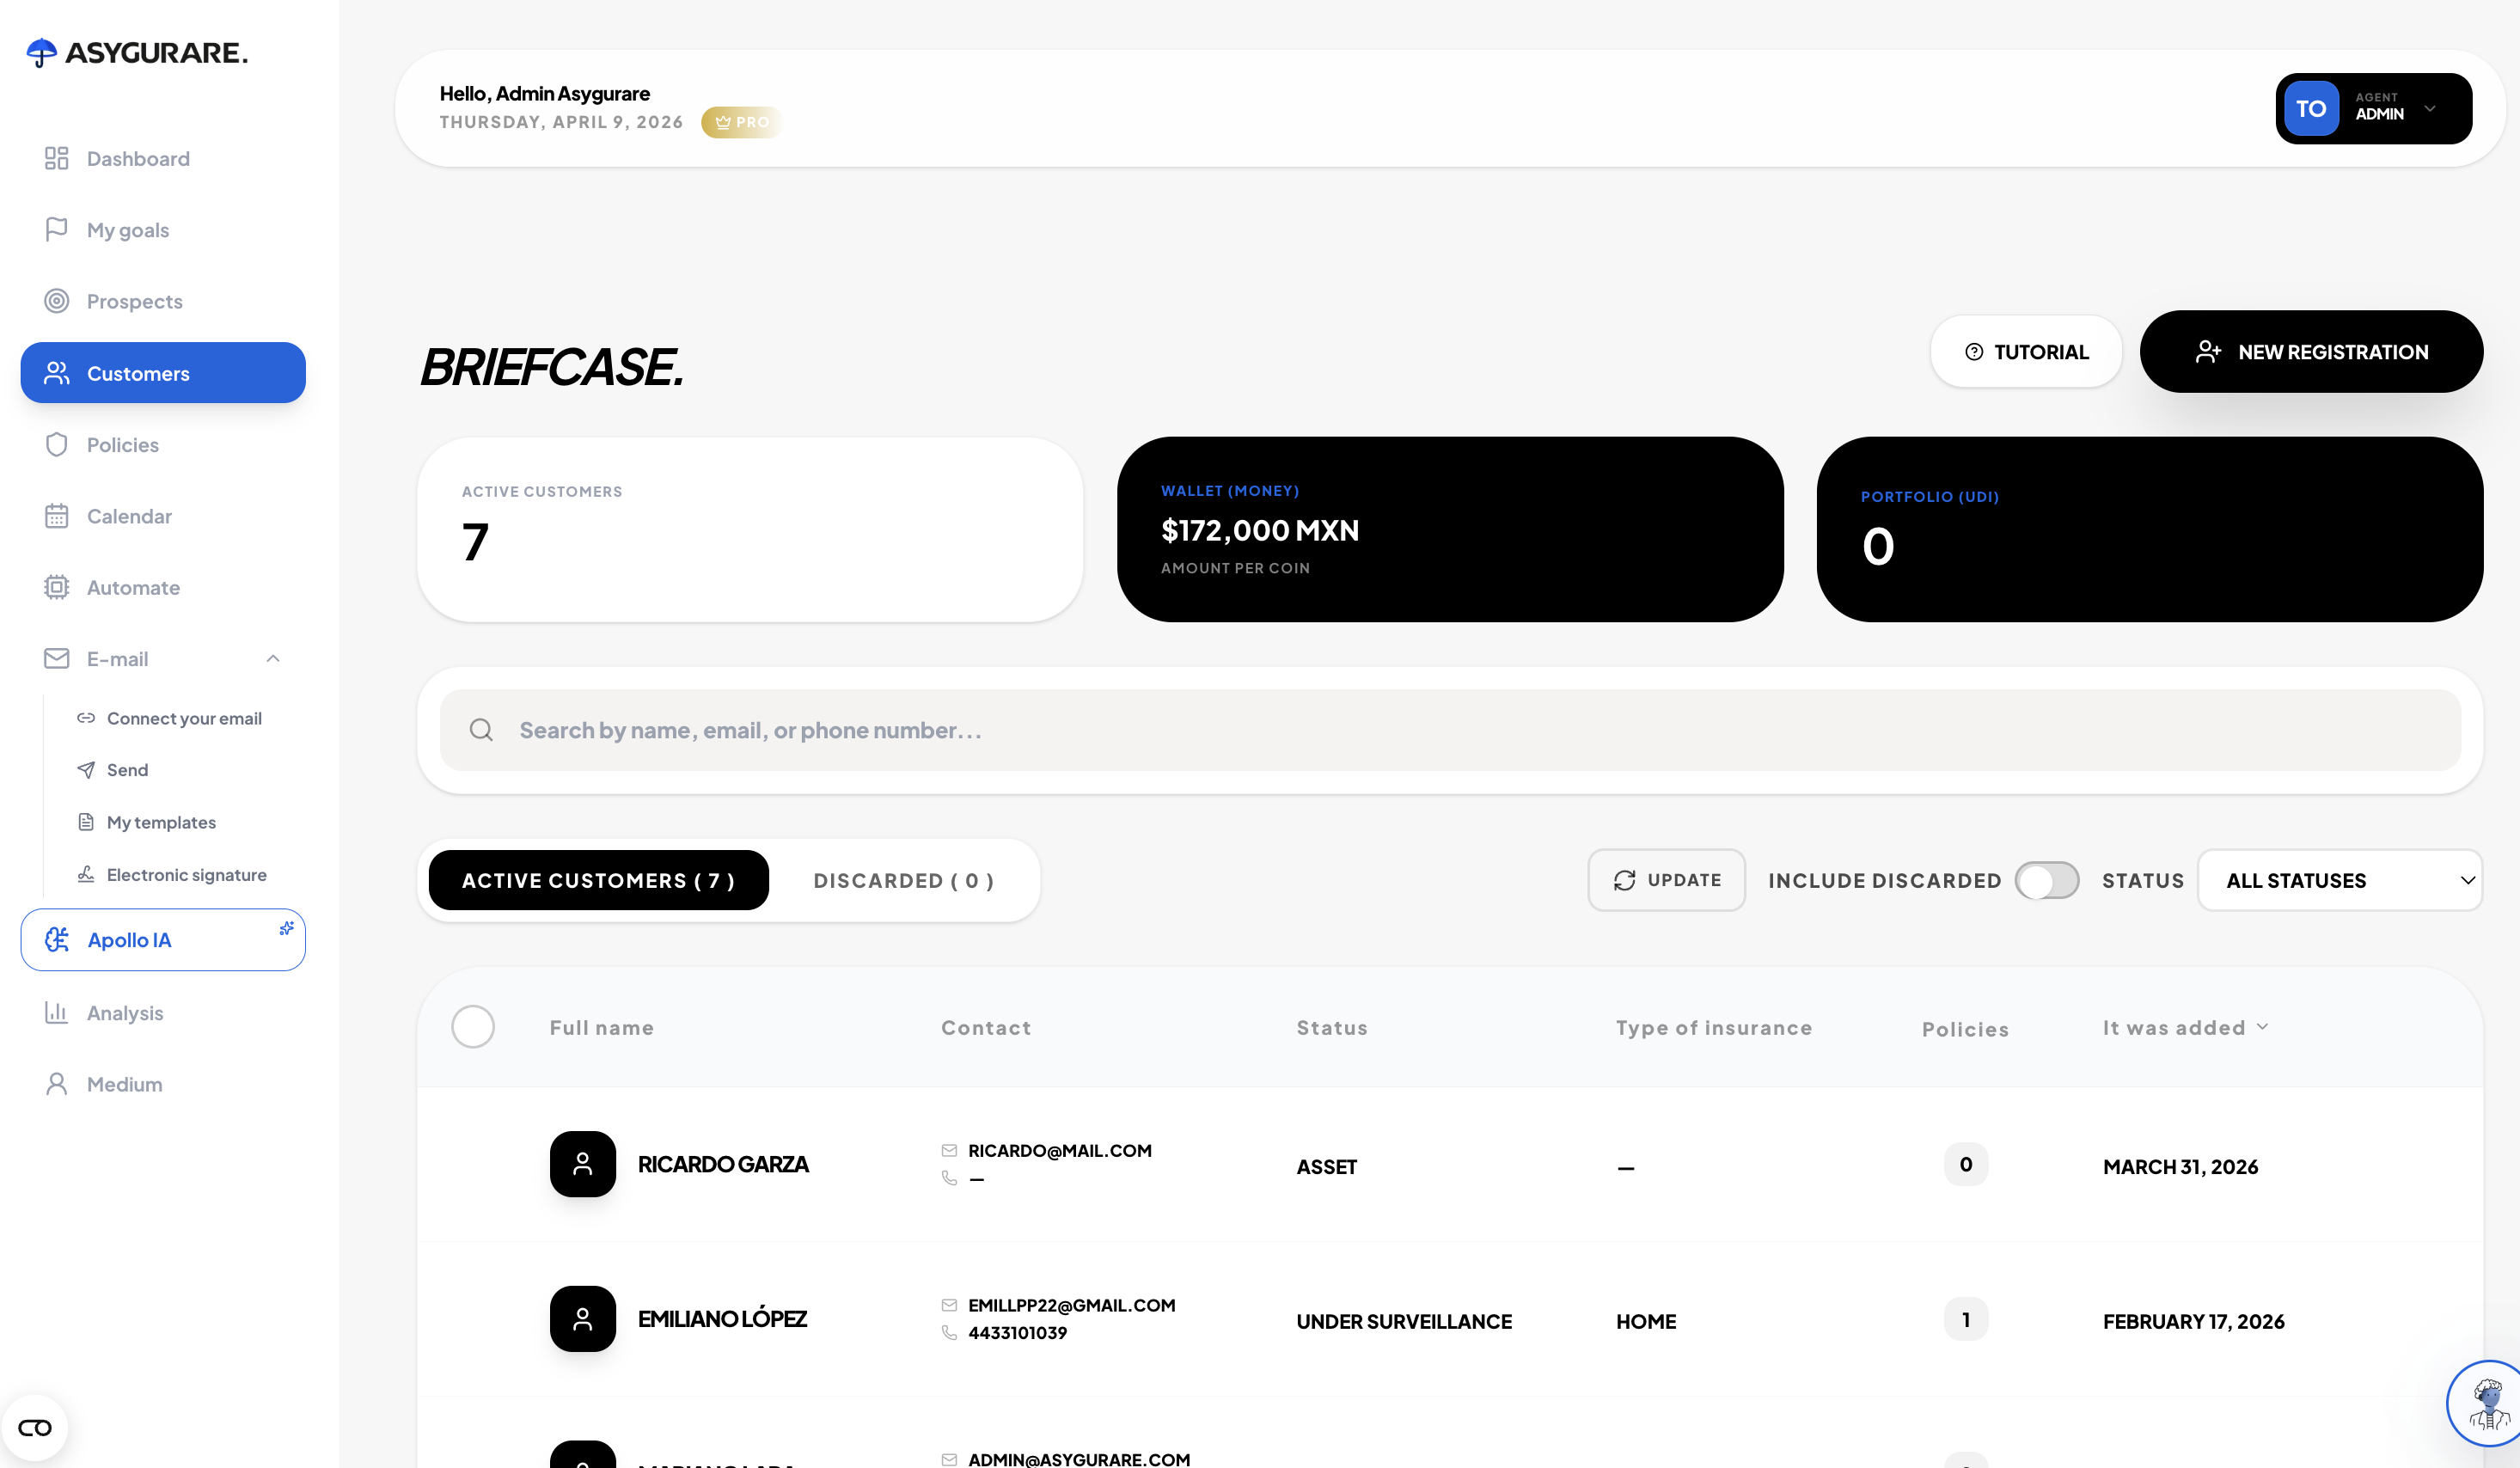Viewport: 2520px width, 1468px height.
Task: Click the Automate chip icon
Action: tap(56, 587)
